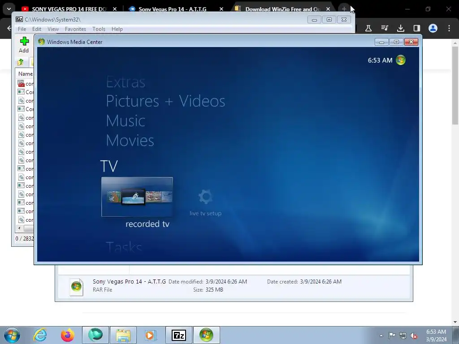Click the Date modified value 3/9/2024 6:26 AM
This screenshot has width=459, height=344.
[226, 281]
